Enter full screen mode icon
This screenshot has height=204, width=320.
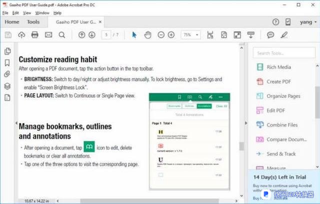tap(237, 35)
